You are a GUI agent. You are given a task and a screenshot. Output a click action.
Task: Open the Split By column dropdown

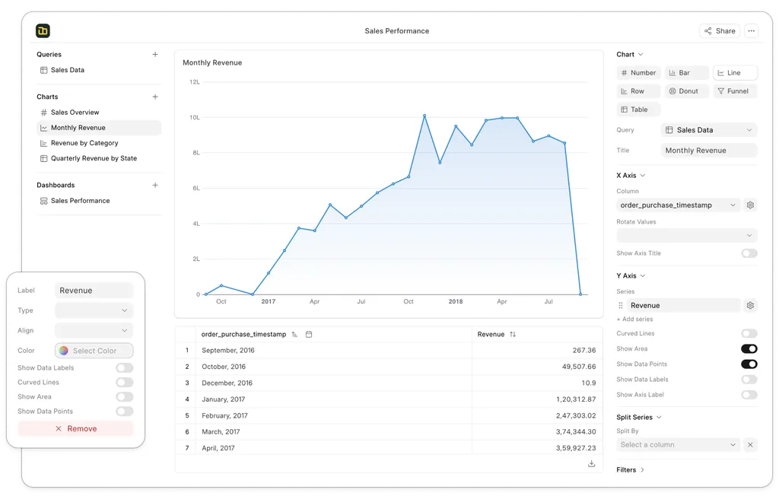click(678, 445)
